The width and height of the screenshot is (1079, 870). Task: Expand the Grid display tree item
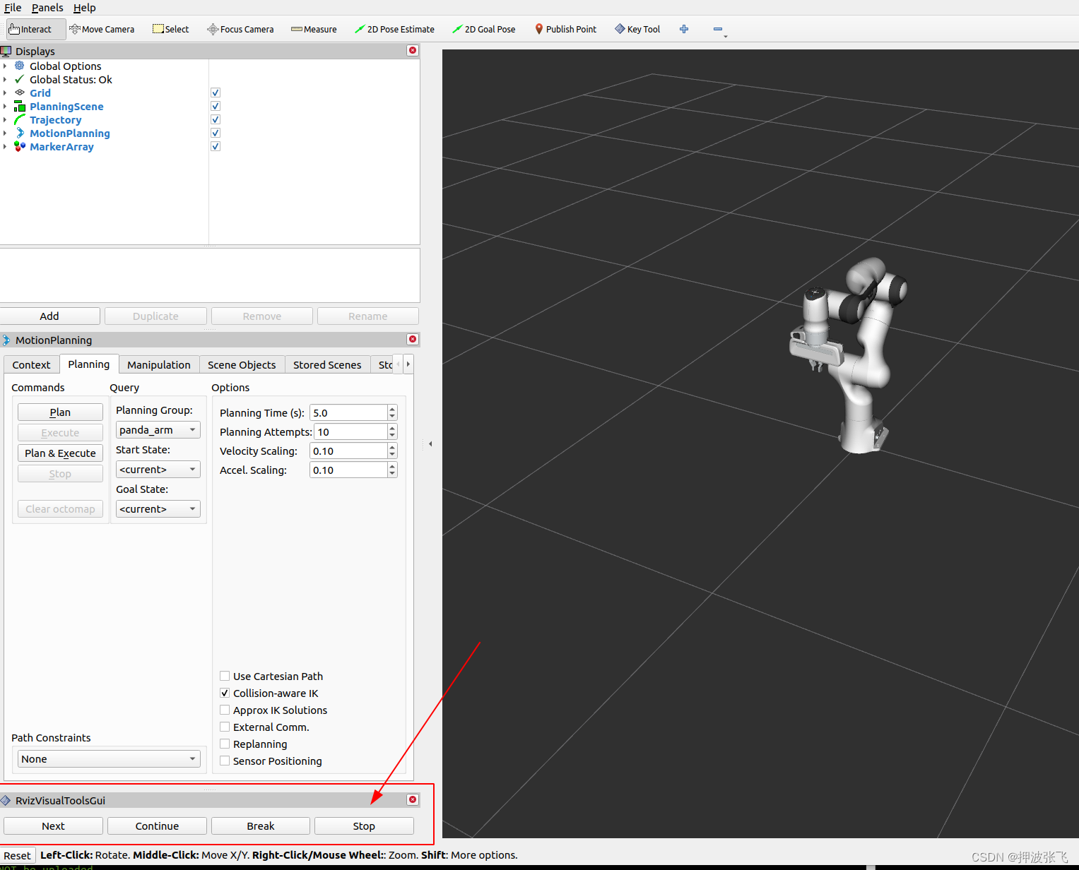pyautogui.click(x=6, y=93)
